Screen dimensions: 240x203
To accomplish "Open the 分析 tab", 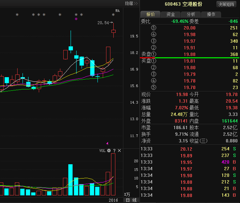I will 191,14.
